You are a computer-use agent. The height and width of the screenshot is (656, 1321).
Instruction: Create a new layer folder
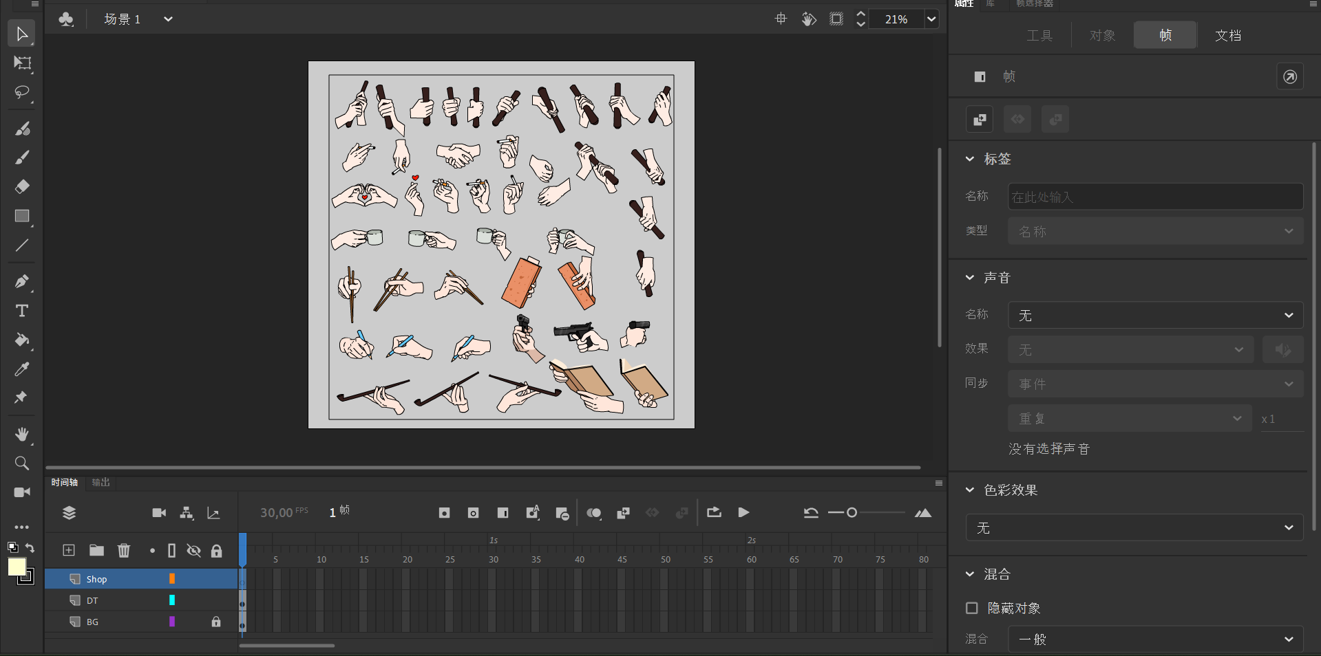pyautogui.click(x=96, y=550)
